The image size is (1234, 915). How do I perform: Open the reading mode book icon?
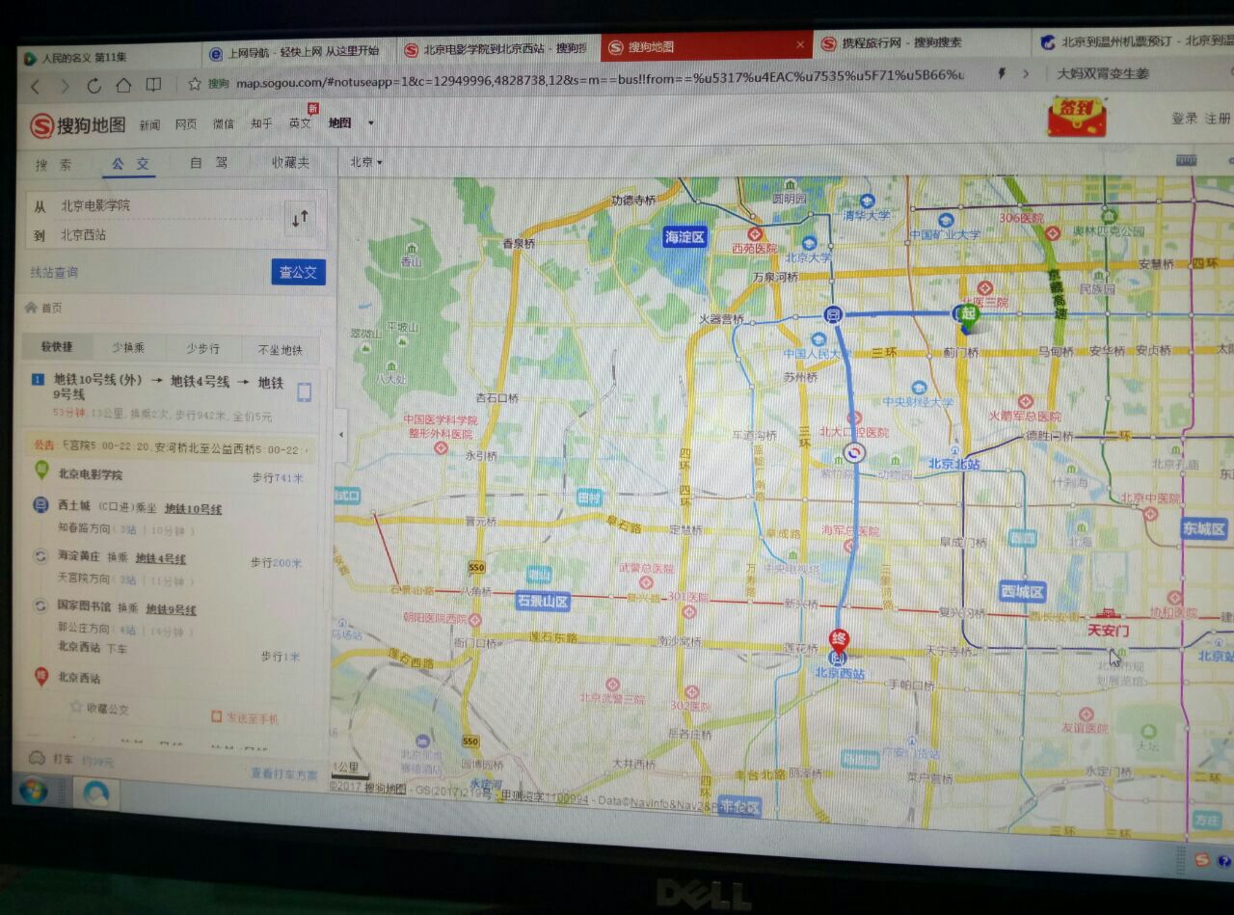click(153, 84)
